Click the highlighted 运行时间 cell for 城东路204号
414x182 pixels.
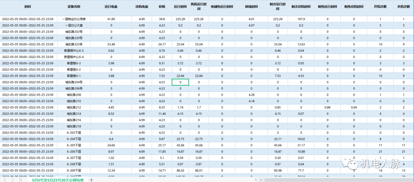point(180,82)
